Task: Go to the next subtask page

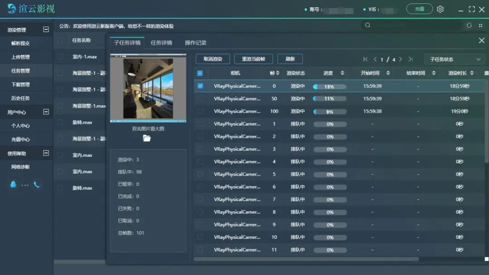Action: (401, 59)
